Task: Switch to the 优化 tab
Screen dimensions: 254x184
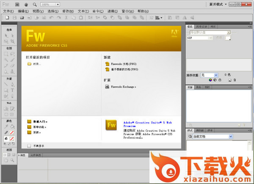Action: click(x=190, y=27)
